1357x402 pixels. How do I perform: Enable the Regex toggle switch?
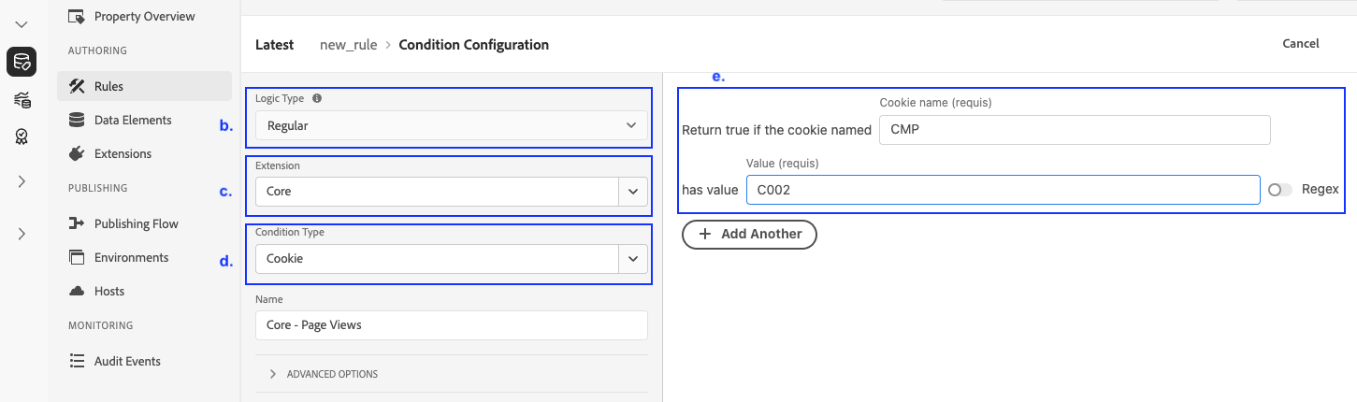1279,190
